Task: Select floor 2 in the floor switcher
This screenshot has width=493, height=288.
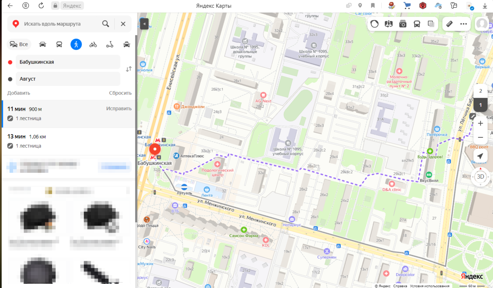Action: click(x=480, y=91)
